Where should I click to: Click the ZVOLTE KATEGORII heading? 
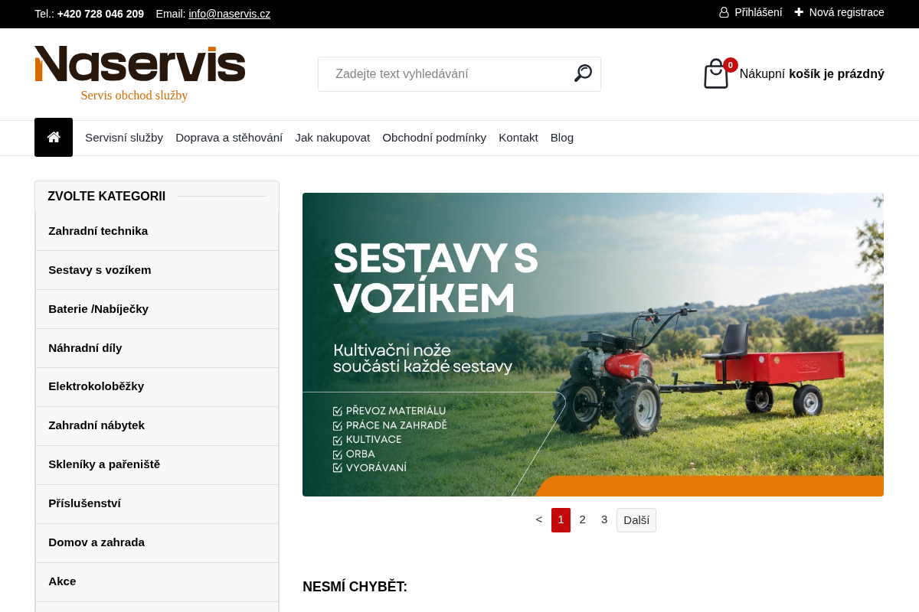tap(106, 197)
